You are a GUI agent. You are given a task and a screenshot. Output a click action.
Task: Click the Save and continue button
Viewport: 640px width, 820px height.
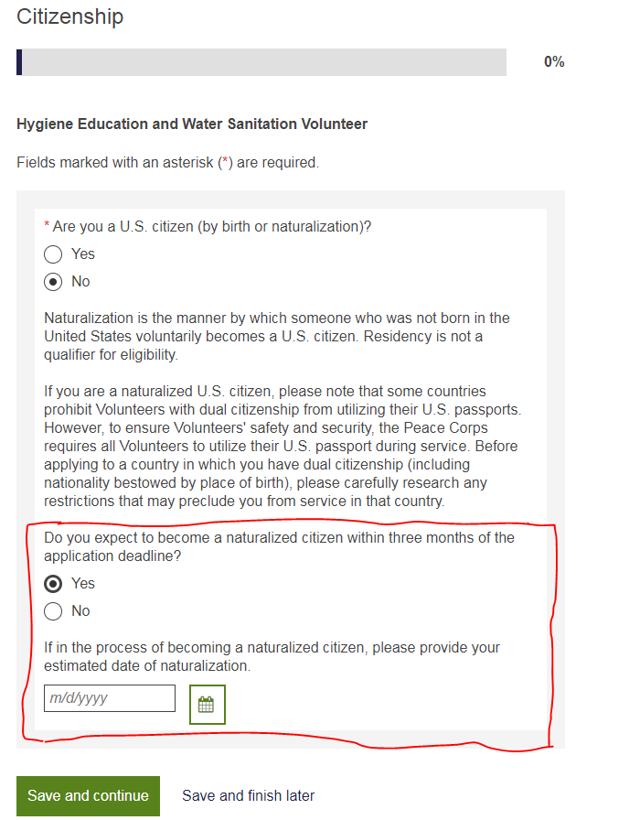(89, 795)
